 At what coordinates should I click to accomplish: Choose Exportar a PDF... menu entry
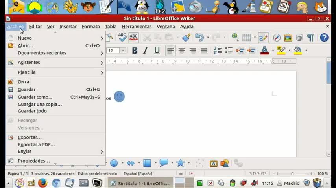click(x=36, y=145)
